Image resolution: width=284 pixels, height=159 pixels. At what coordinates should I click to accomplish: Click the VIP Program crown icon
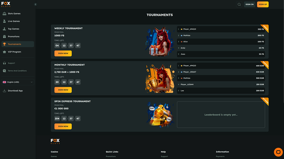click(4, 52)
